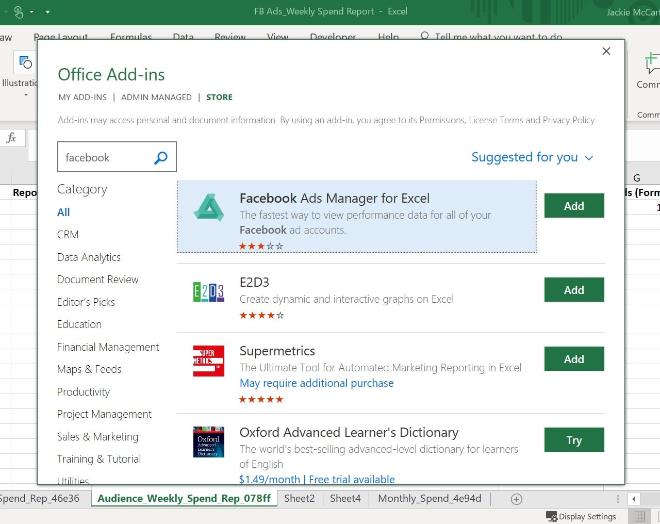The height and width of the screenshot is (524, 660).
Task: Click May require additional purchase link
Action: 317,383
